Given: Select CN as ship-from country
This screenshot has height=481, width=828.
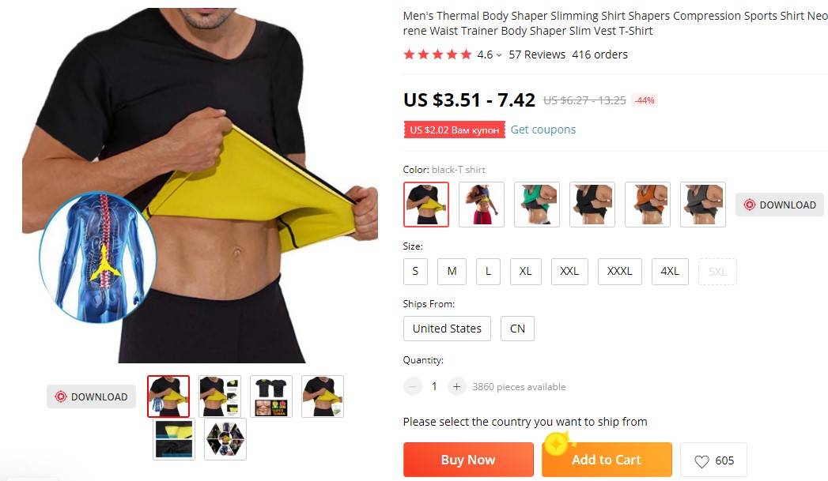Looking at the screenshot, I should [517, 329].
